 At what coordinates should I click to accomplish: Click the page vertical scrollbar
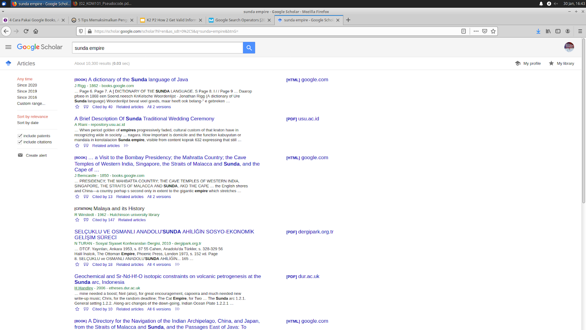point(583,121)
